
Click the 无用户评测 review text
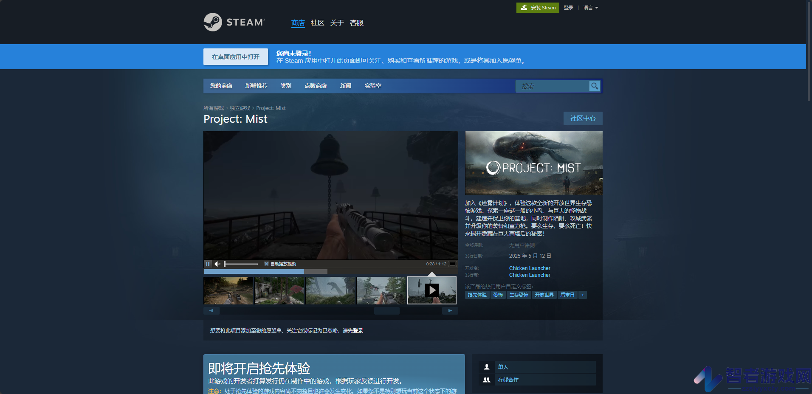point(522,245)
